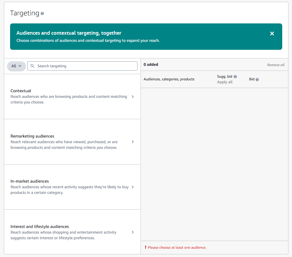Screen dimensions: 292x257
Task: Choose the In-market audiences title
Action: click(x=30, y=181)
